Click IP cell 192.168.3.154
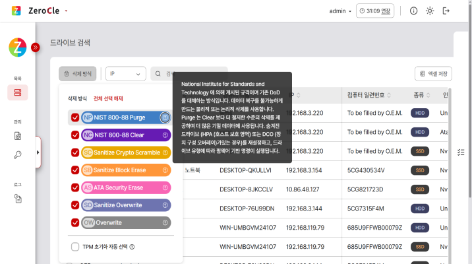472x264 pixels. click(304, 170)
